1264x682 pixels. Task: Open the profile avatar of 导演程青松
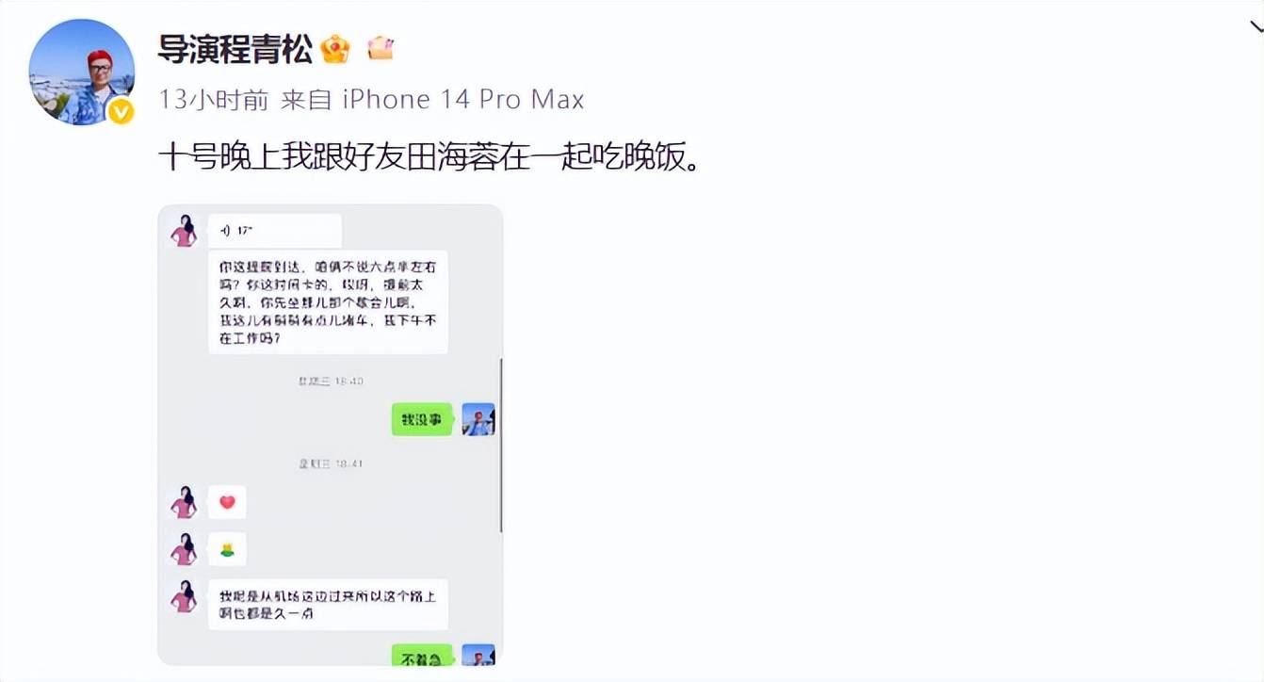tap(81, 73)
